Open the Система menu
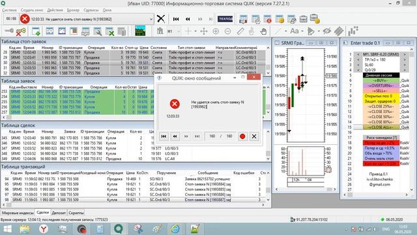Screen dimensions: 417x235 point(9,10)
